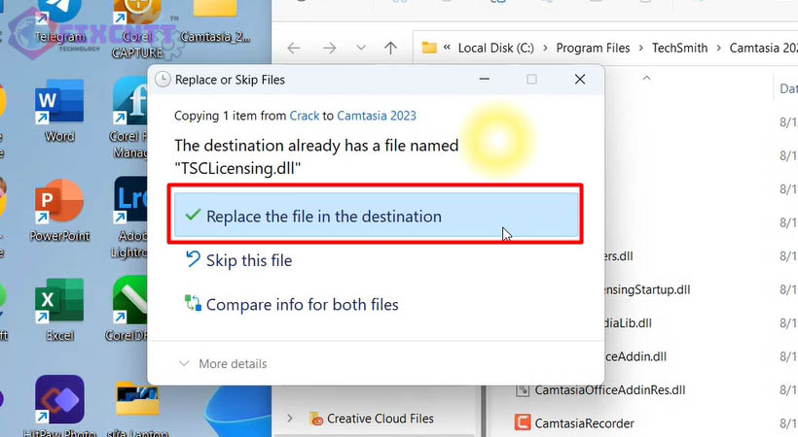Click the Camtasia 2023 destination link
Screen dimensions: 798x437
click(376, 116)
